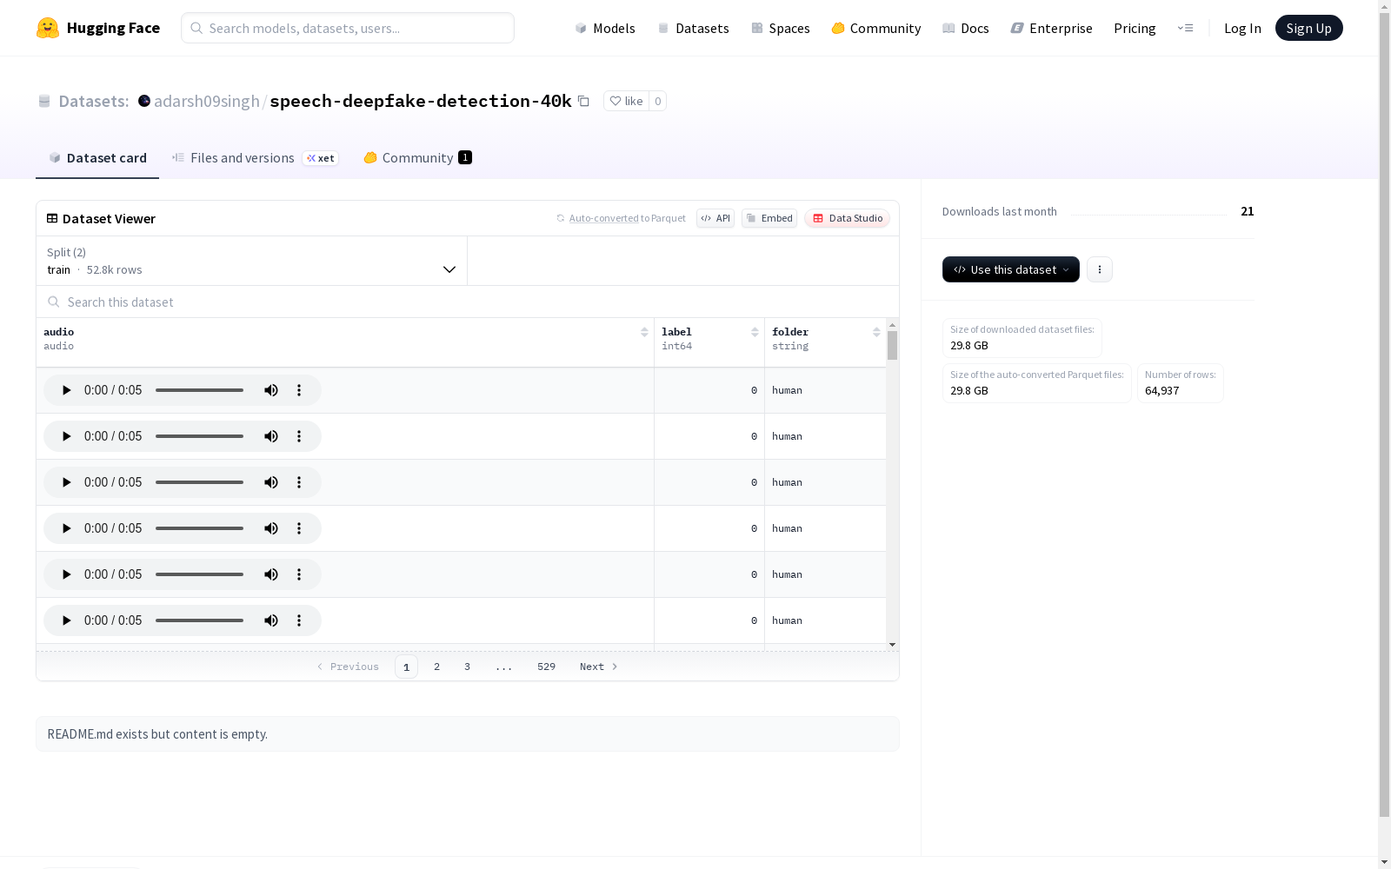Sort by the audio column

(x=644, y=332)
